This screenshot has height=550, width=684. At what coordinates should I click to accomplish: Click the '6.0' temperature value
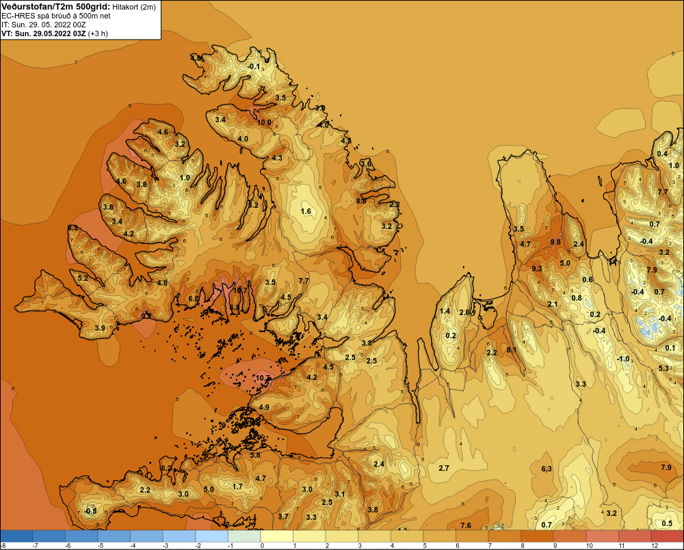(194, 299)
